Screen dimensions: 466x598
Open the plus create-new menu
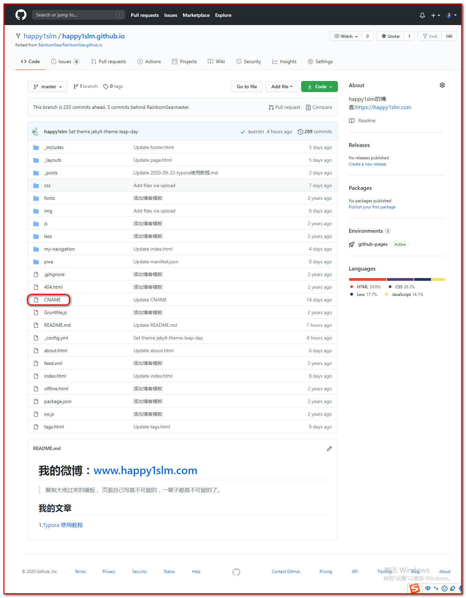click(x=435, y=15)
